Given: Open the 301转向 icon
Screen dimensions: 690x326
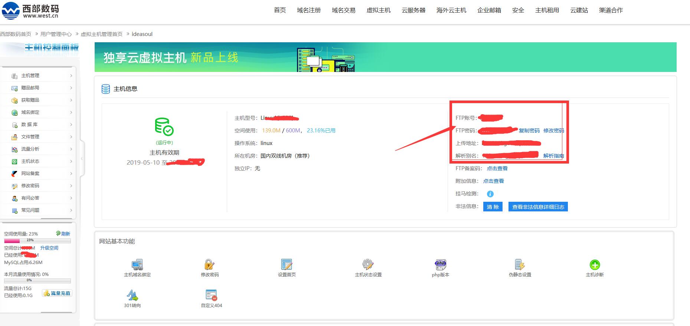Looking at the screenshot, I should point(132,295).
